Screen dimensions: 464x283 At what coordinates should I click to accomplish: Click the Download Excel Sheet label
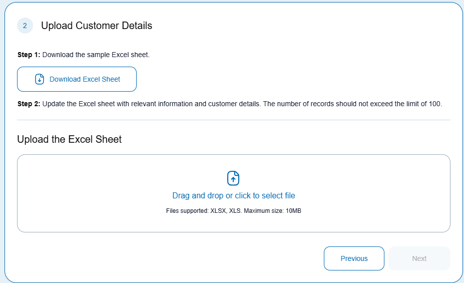point(85,79)
